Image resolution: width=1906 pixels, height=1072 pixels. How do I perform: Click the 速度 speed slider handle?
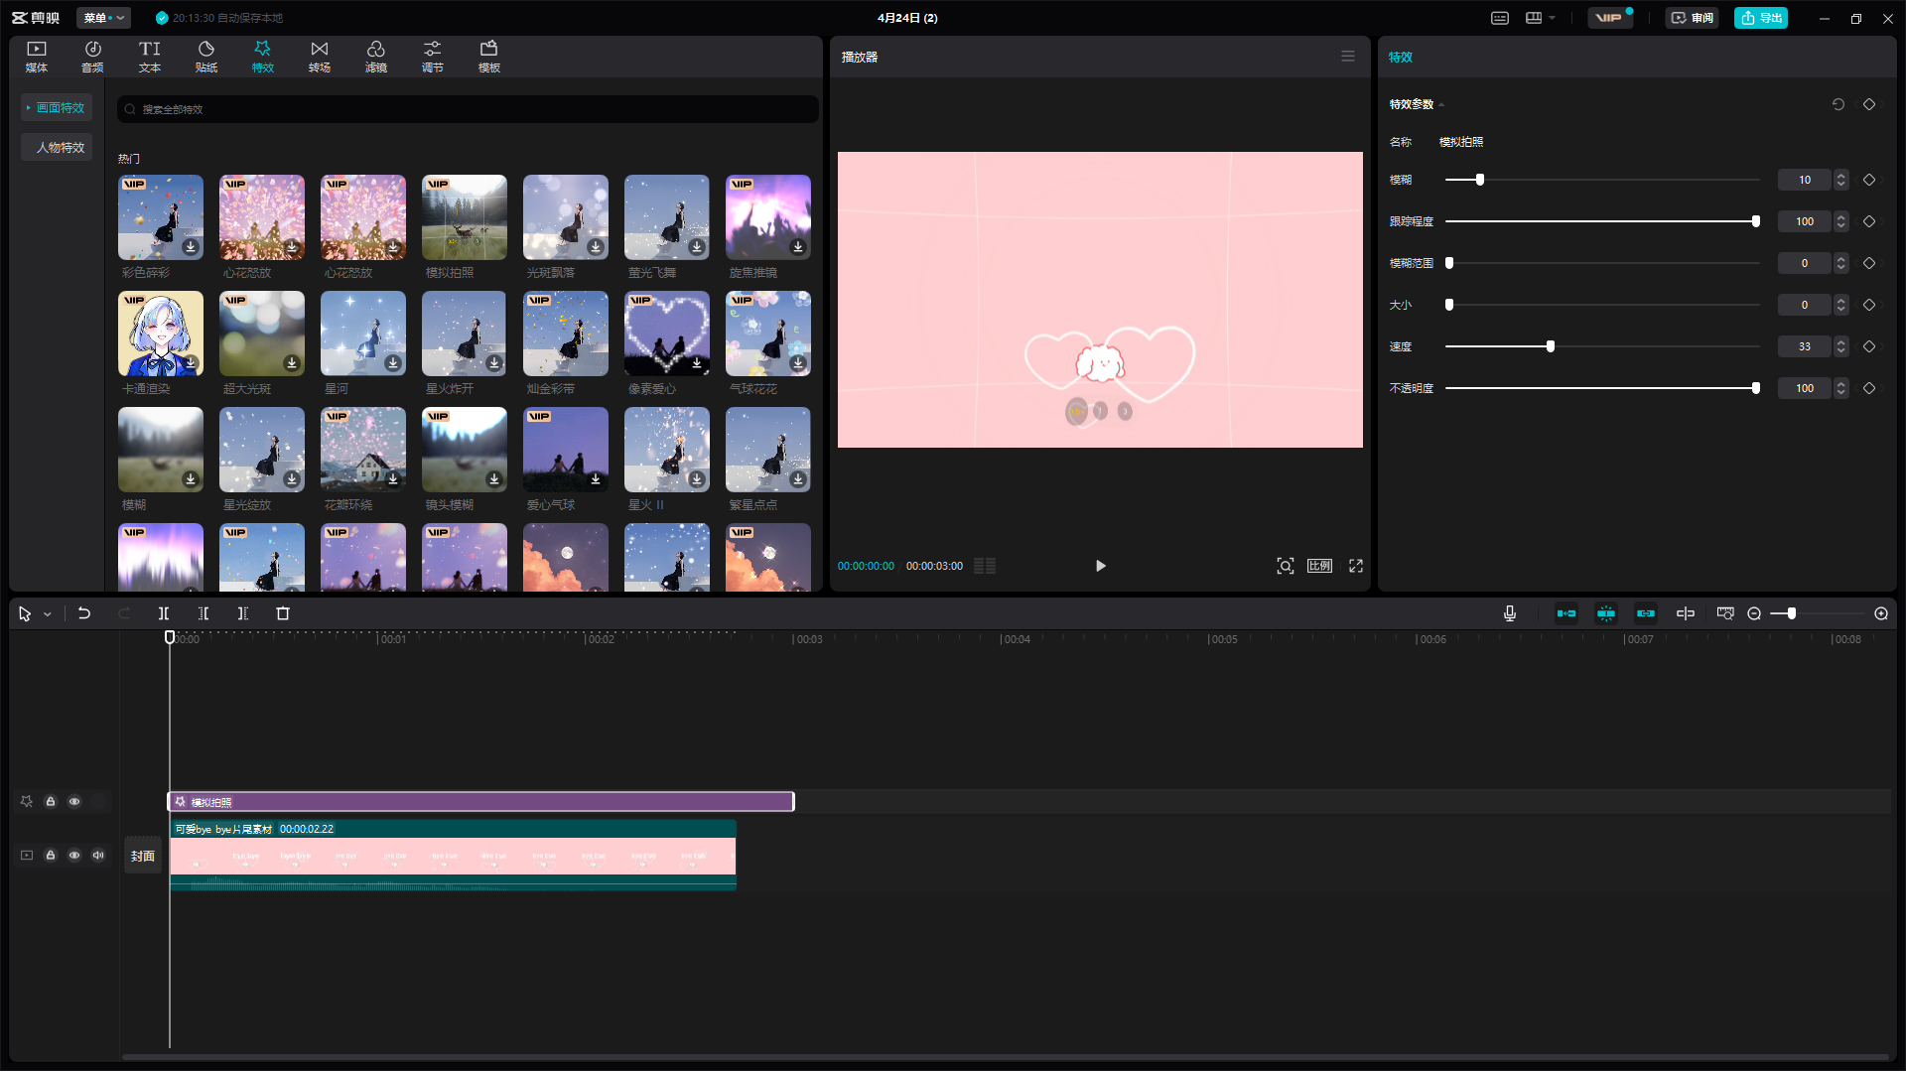1550,346
